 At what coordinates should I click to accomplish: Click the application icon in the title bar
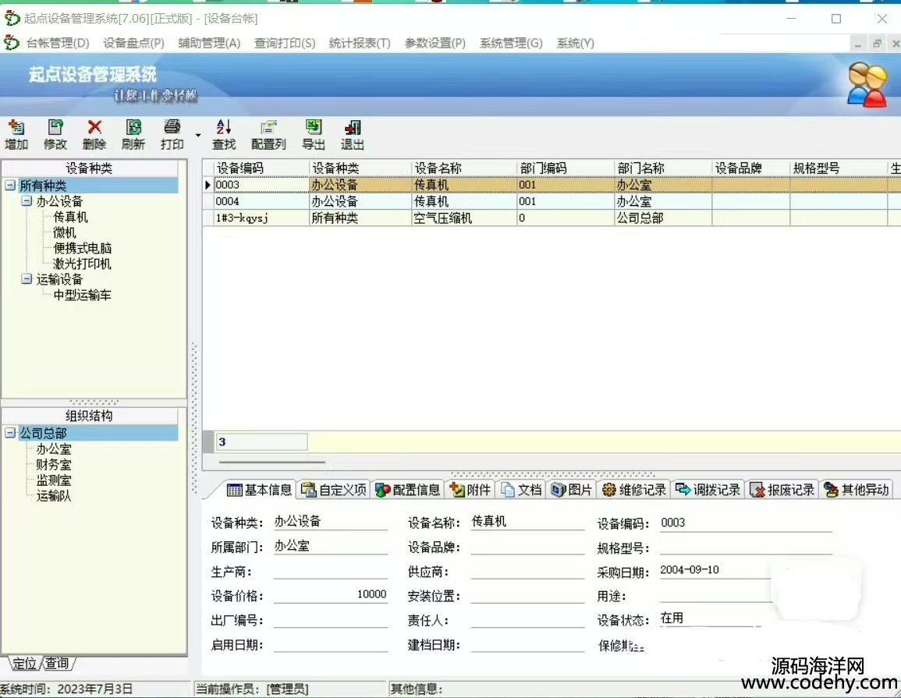tap(12, 19)
